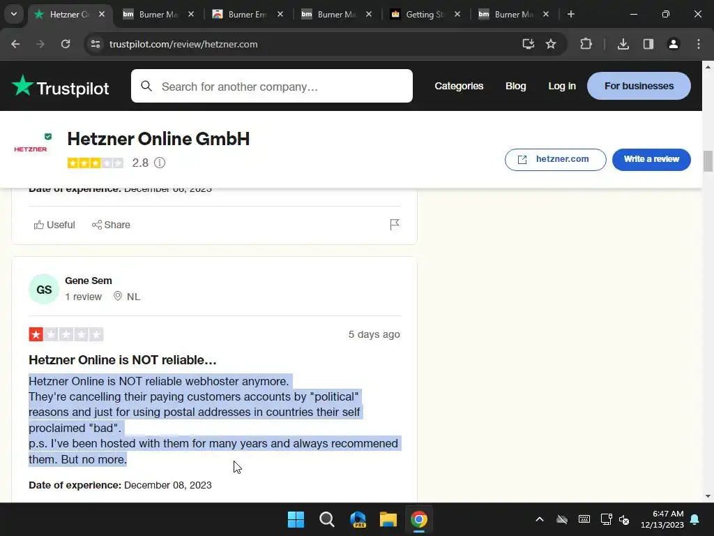The height and width of the screenshot is (536, 714).
Task: Click scrollbar down arrow
Action: (x=708, y=496)
